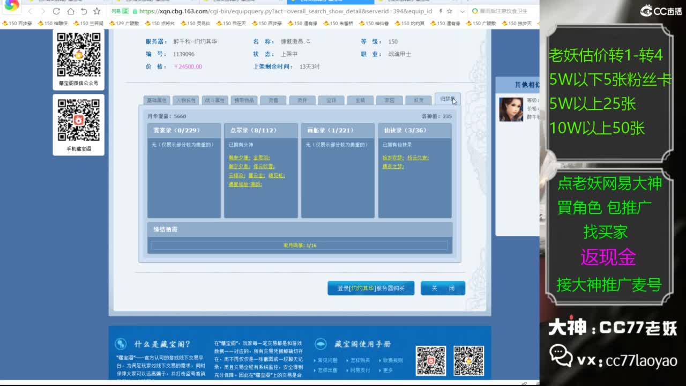This screenshot has width=686, height=386.
Task: Click the 关闭 button
Action: [x=443, y=288]
